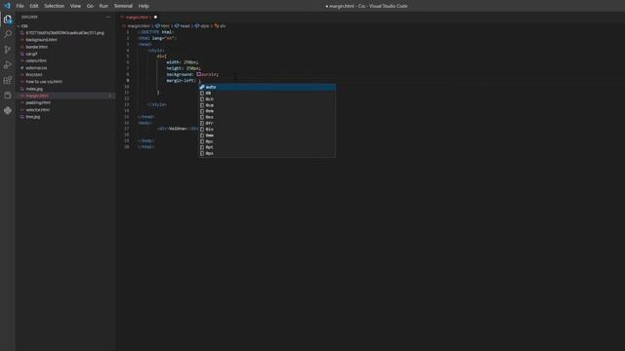The image size is (625, 351).
Task: Open colors.html in the Explorer
Action: click(36, 60)
